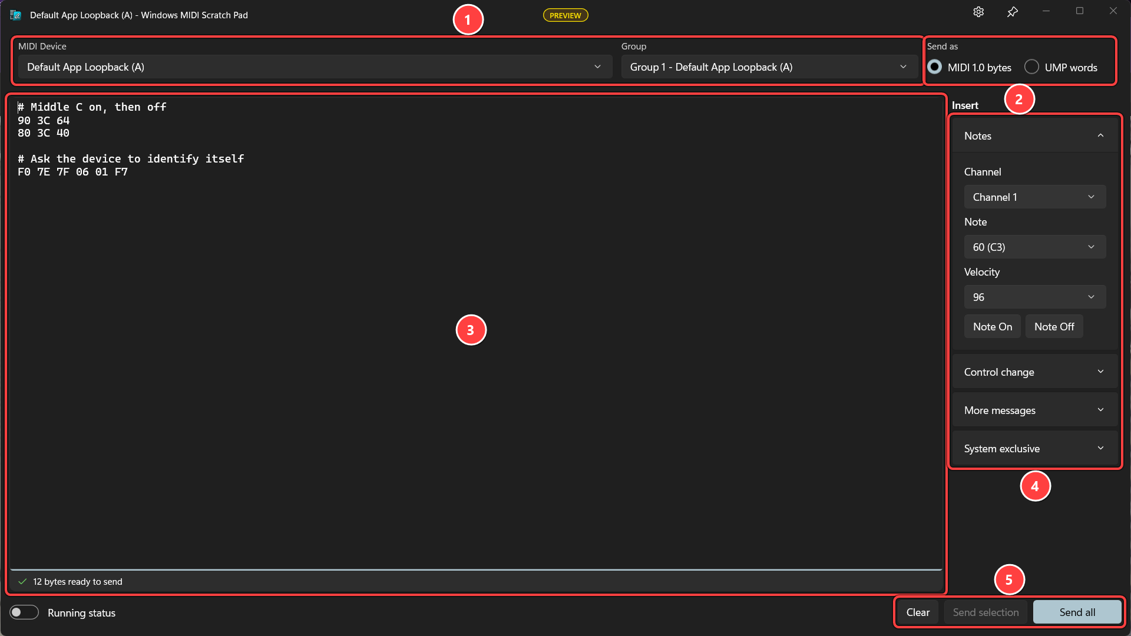Open the Velocity 96 dropdown

click(1035, 297)
